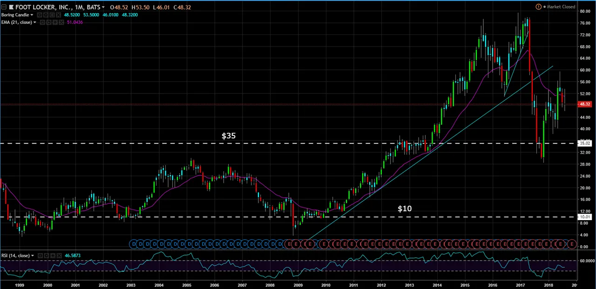Open Boring Candle settings gear icon
Screen dimensions: 596x289
(x=46, y=15)
